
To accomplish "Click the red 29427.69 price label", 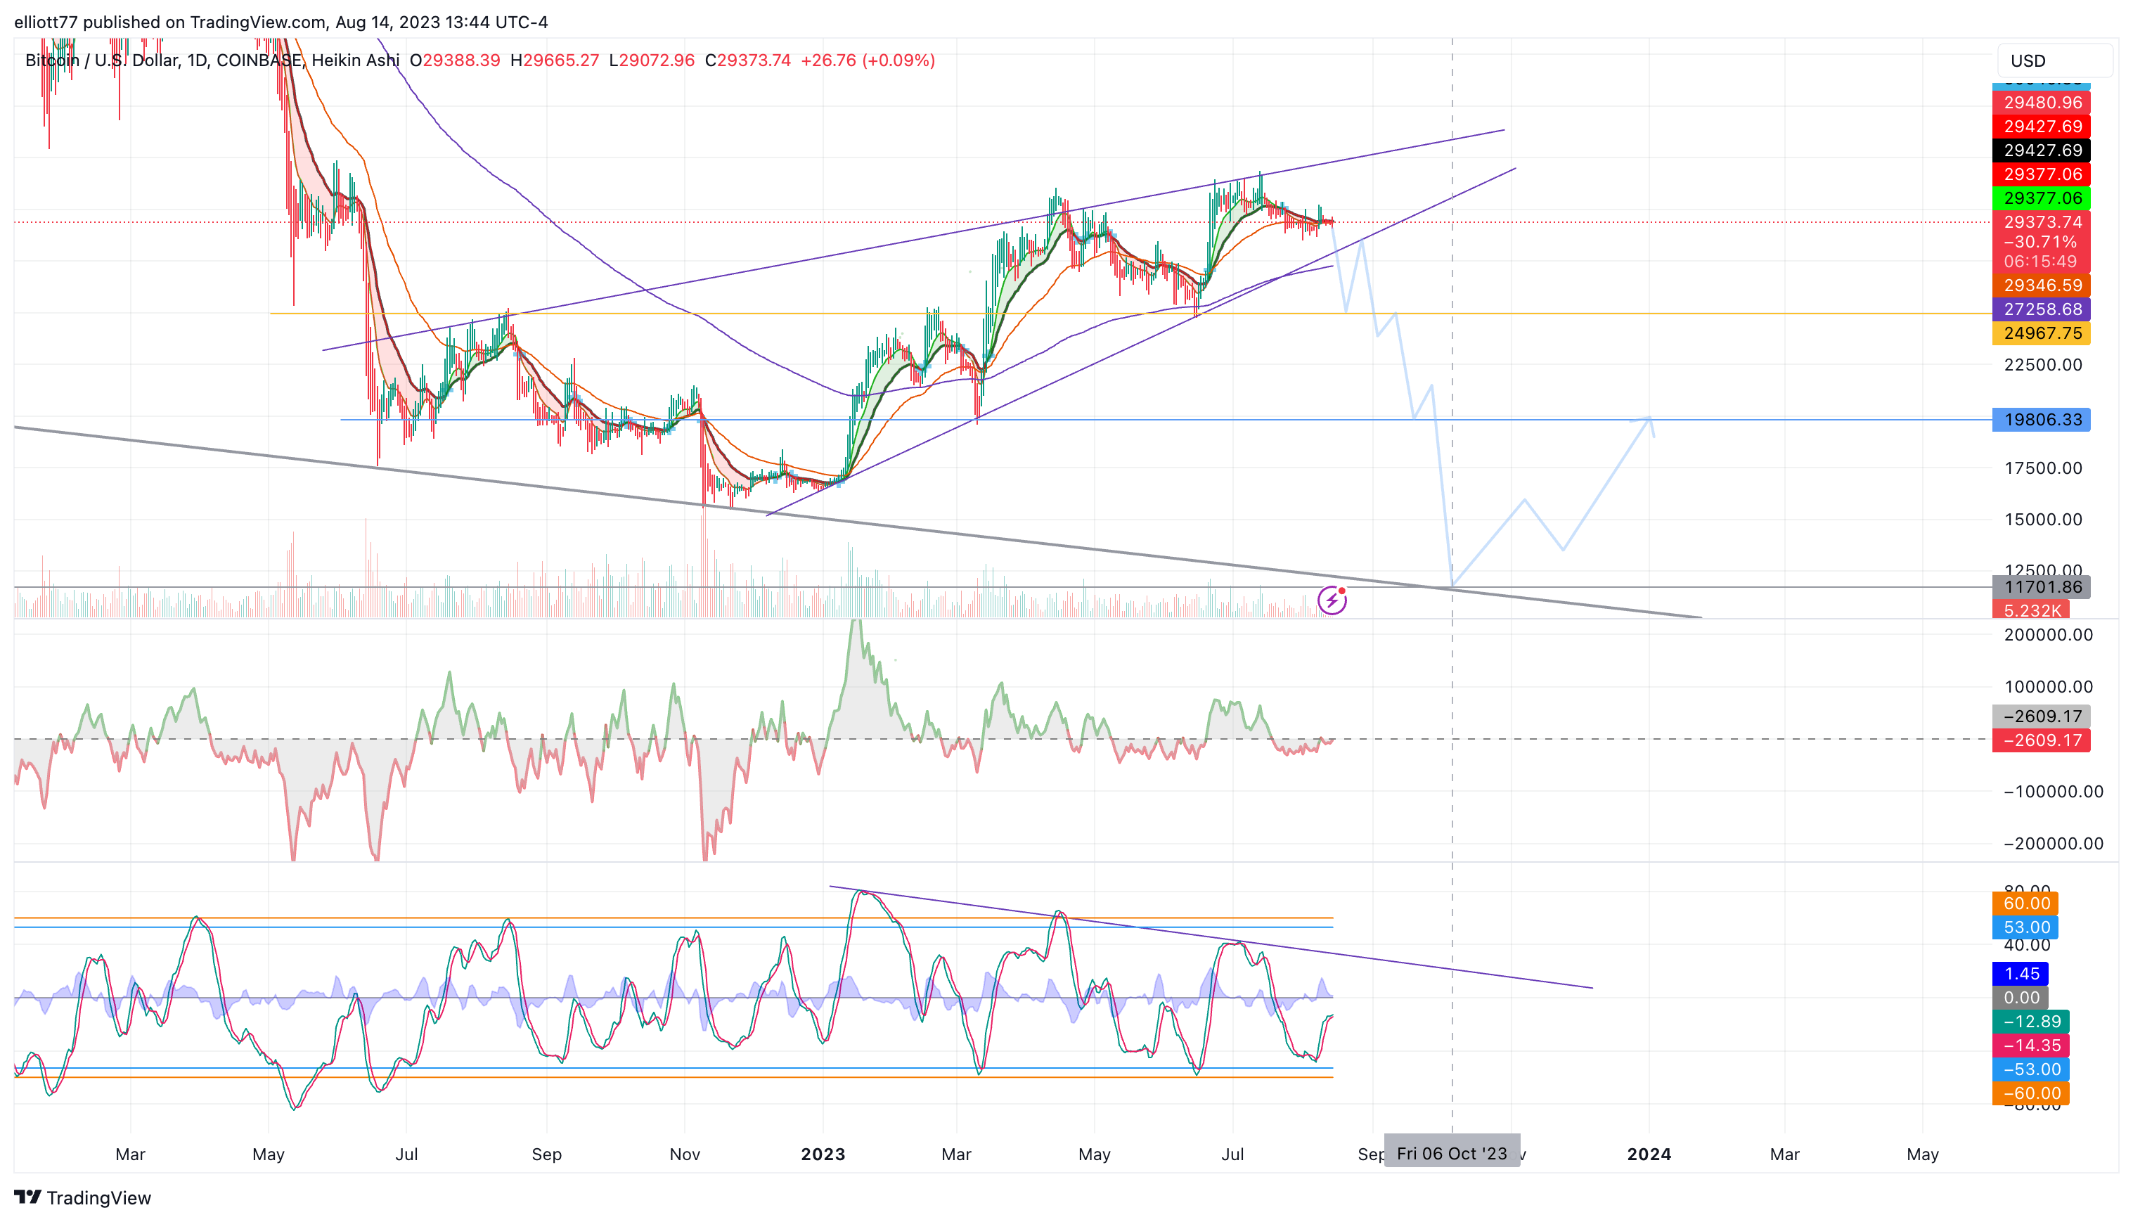I will [x=2041, y=126].
